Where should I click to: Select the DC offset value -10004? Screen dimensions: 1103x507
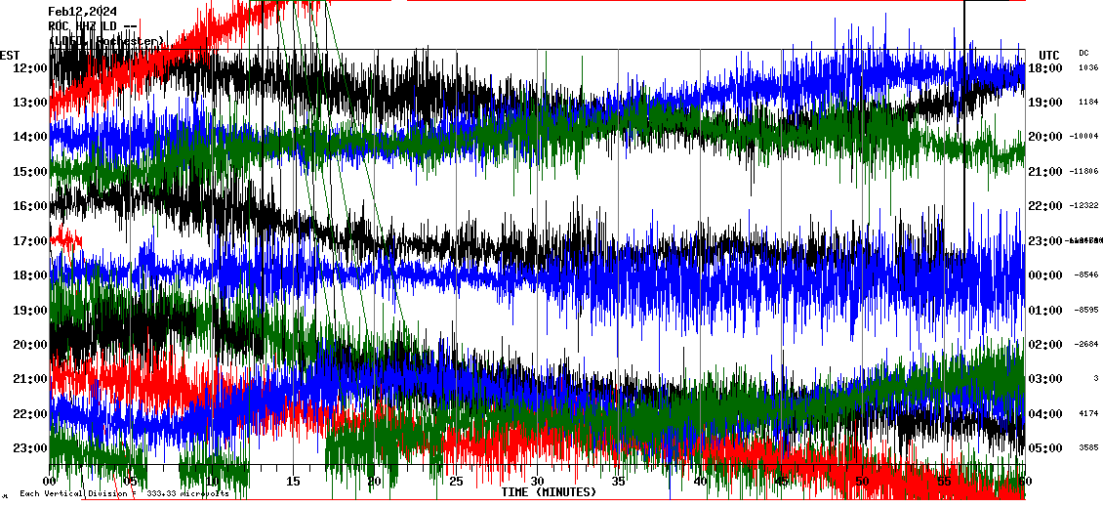click(1083, 137)
